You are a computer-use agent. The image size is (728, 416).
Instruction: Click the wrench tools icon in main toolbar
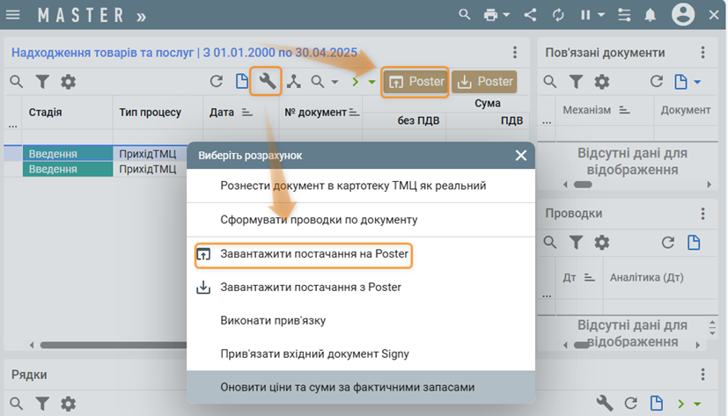(267, 82)
